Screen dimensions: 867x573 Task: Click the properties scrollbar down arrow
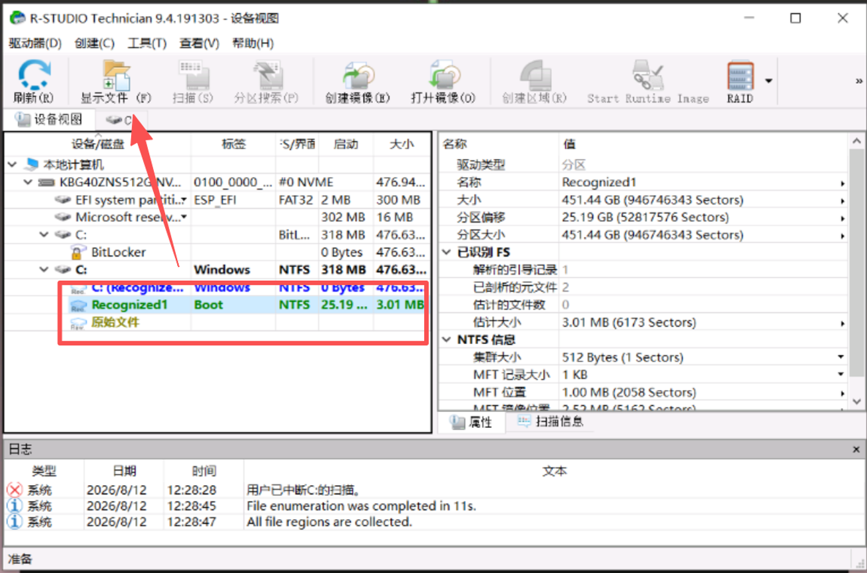(858, 401)
